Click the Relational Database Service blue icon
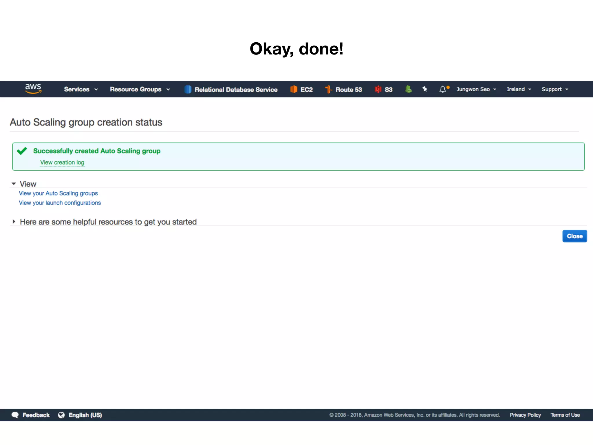 coord(188,89)
